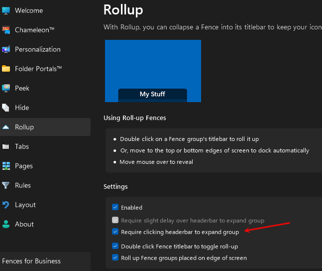Open the Folder Portals menu label
Image resolution: width=322 pixels, height=271 pixels.
click(38, 69)
